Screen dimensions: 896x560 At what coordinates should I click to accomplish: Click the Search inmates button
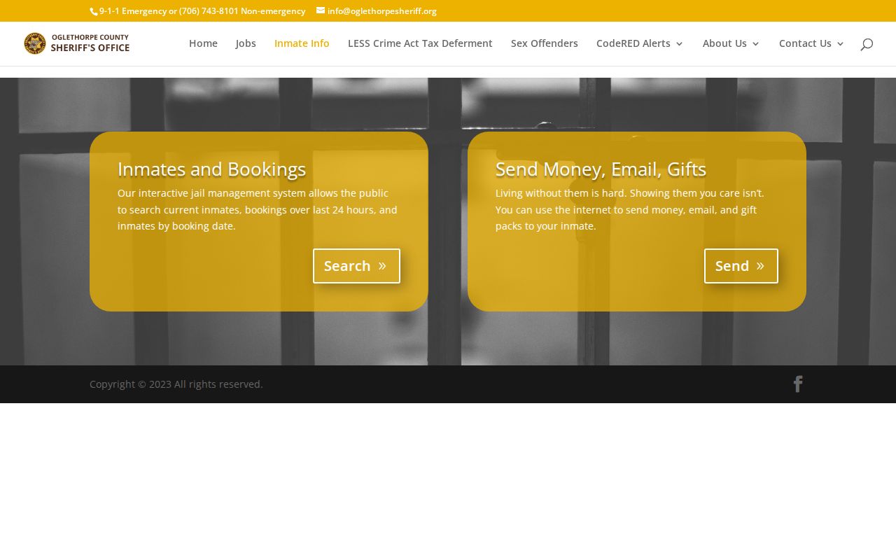[x=356, y=266]
